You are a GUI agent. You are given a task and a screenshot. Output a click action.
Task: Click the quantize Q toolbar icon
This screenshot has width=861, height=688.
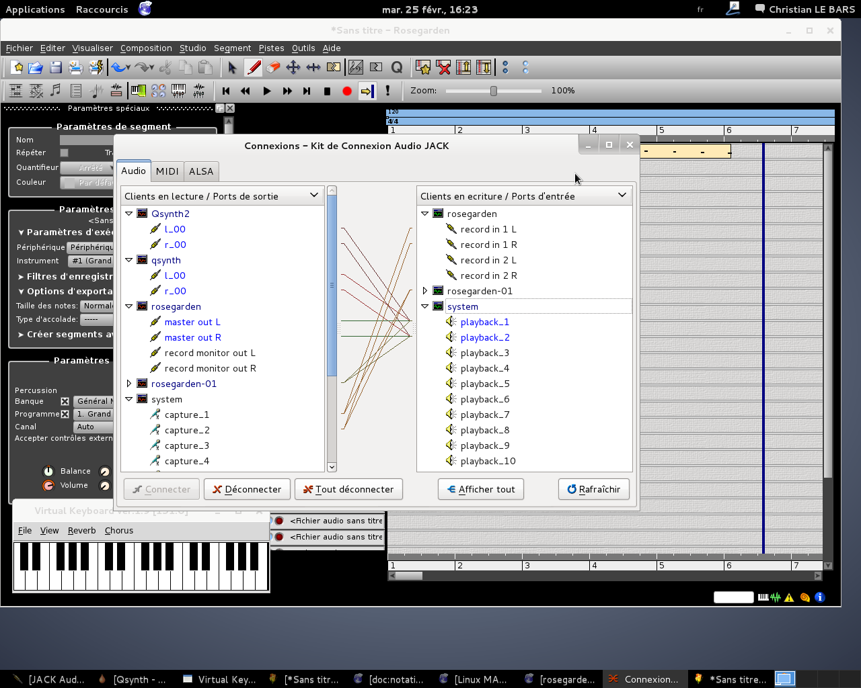coord(396,67)
